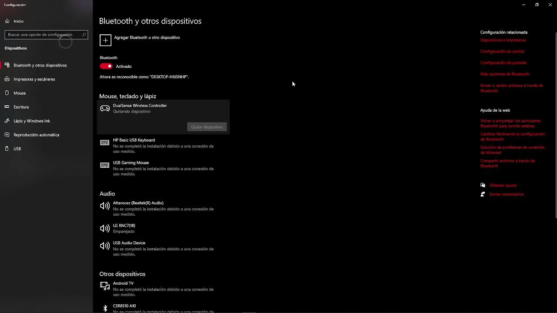Select the LG RNC7(1B) device name
This screenshot has height=313, width=557.
(x=124, y=226)
